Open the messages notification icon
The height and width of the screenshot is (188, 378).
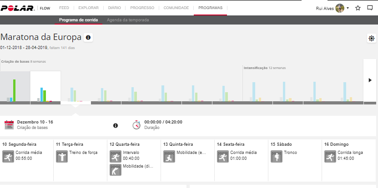(x=370, y=8)
